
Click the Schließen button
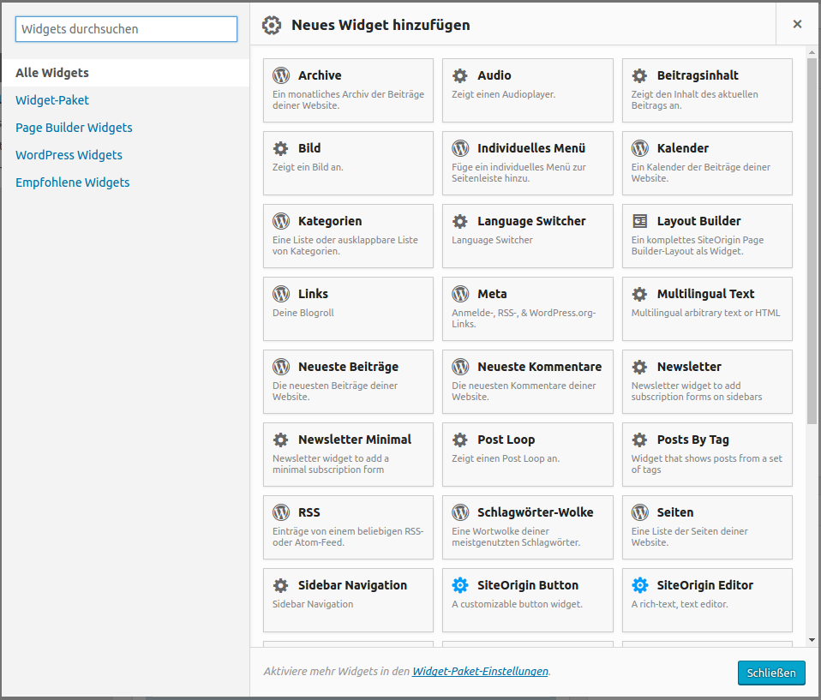point(771,673)
